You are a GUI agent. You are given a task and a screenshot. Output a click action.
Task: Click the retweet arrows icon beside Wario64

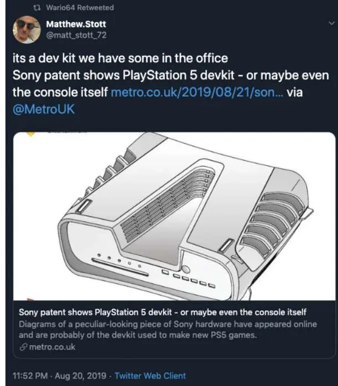[x=36, y=8]
